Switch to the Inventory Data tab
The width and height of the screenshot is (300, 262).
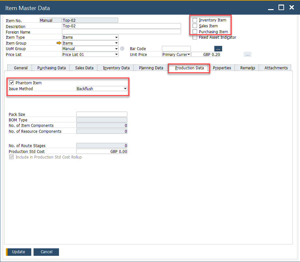(116, 68)
